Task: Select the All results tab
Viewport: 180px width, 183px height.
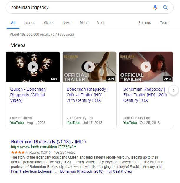Action: click(13, 23)
